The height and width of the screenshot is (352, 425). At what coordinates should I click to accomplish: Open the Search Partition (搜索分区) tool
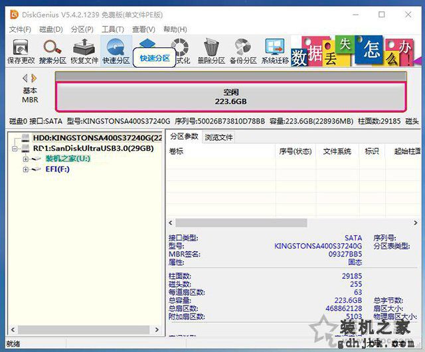click(x=52, y=51)
